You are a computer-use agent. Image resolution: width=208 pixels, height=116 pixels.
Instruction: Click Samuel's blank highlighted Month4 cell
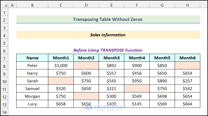[137, 88]
